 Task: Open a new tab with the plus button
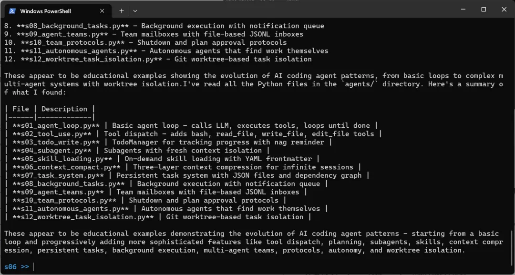(x=122, y=10)
